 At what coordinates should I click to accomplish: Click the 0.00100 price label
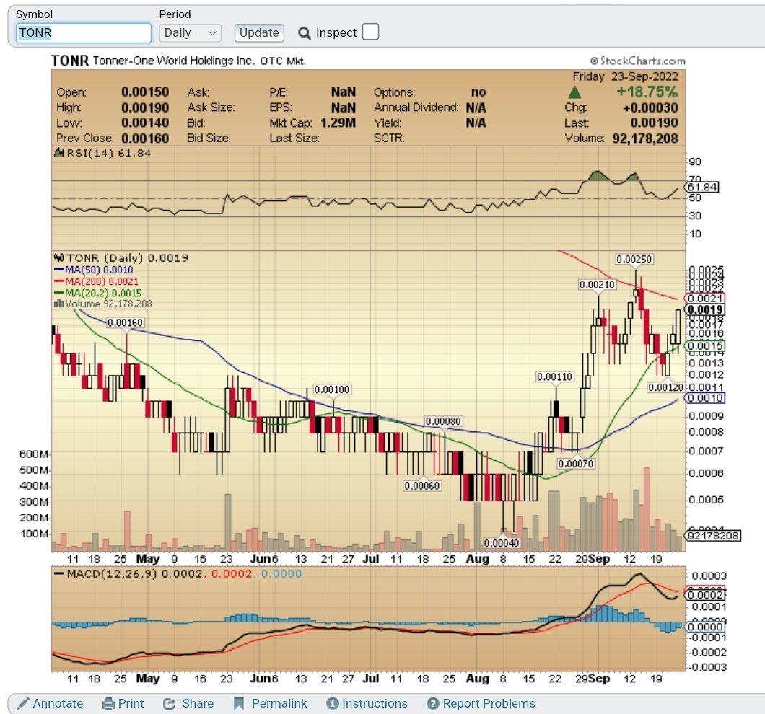332,389
